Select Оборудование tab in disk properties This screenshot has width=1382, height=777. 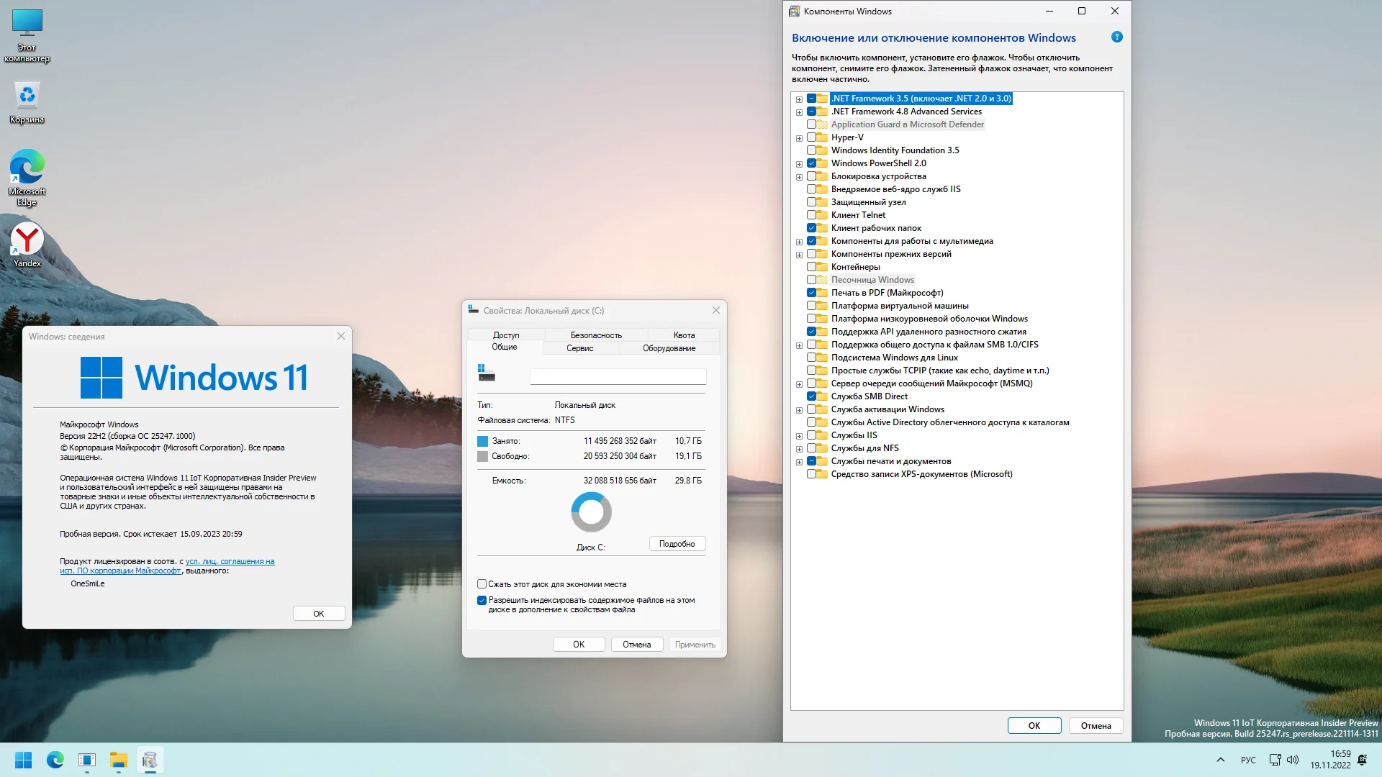(669, 347)
